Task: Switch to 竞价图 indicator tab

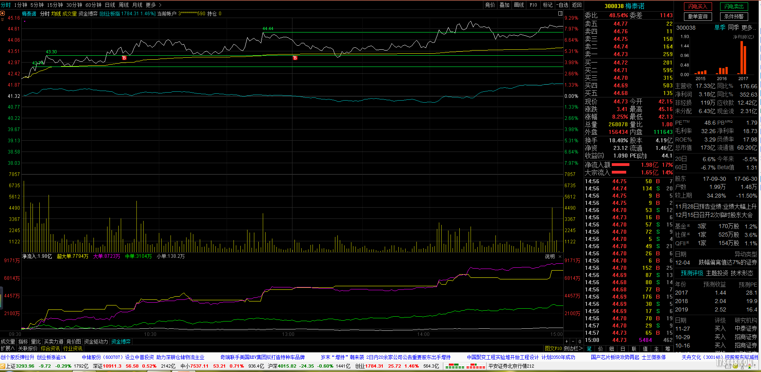Action: 73,342
